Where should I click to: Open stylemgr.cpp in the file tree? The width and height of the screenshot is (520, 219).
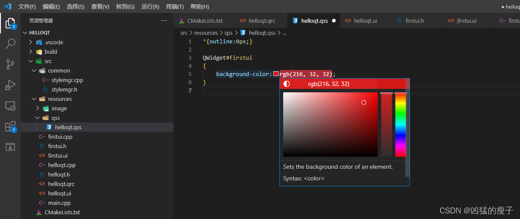coord(67,80)
